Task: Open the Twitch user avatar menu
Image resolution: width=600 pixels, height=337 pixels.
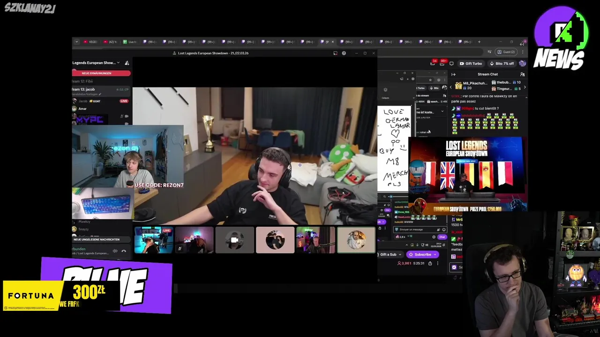Action: tap(522, 64)
